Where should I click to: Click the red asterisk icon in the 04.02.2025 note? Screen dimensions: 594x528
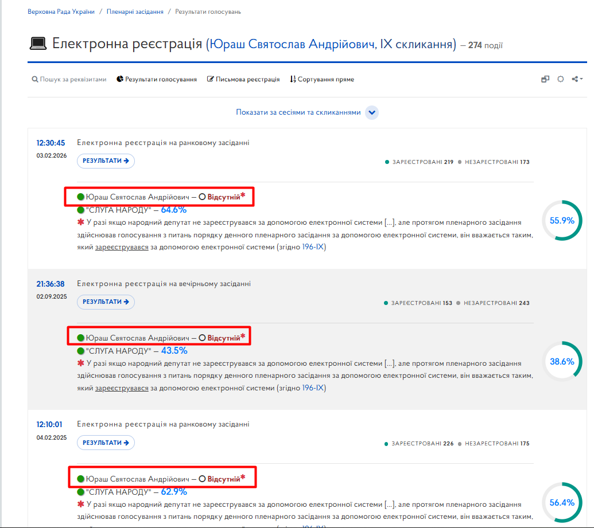pos(81,504)
